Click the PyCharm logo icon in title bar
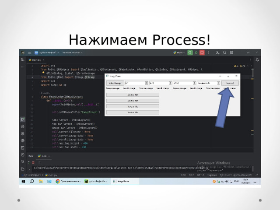Screen dimensions: 280x210 [x=23, y=52]
